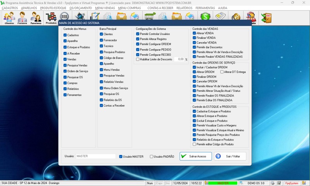310x186 pixels.
Task: Open the PRODUTO/ESTOQUE menu
Action: pyautogui.click(x=53, y=8)
